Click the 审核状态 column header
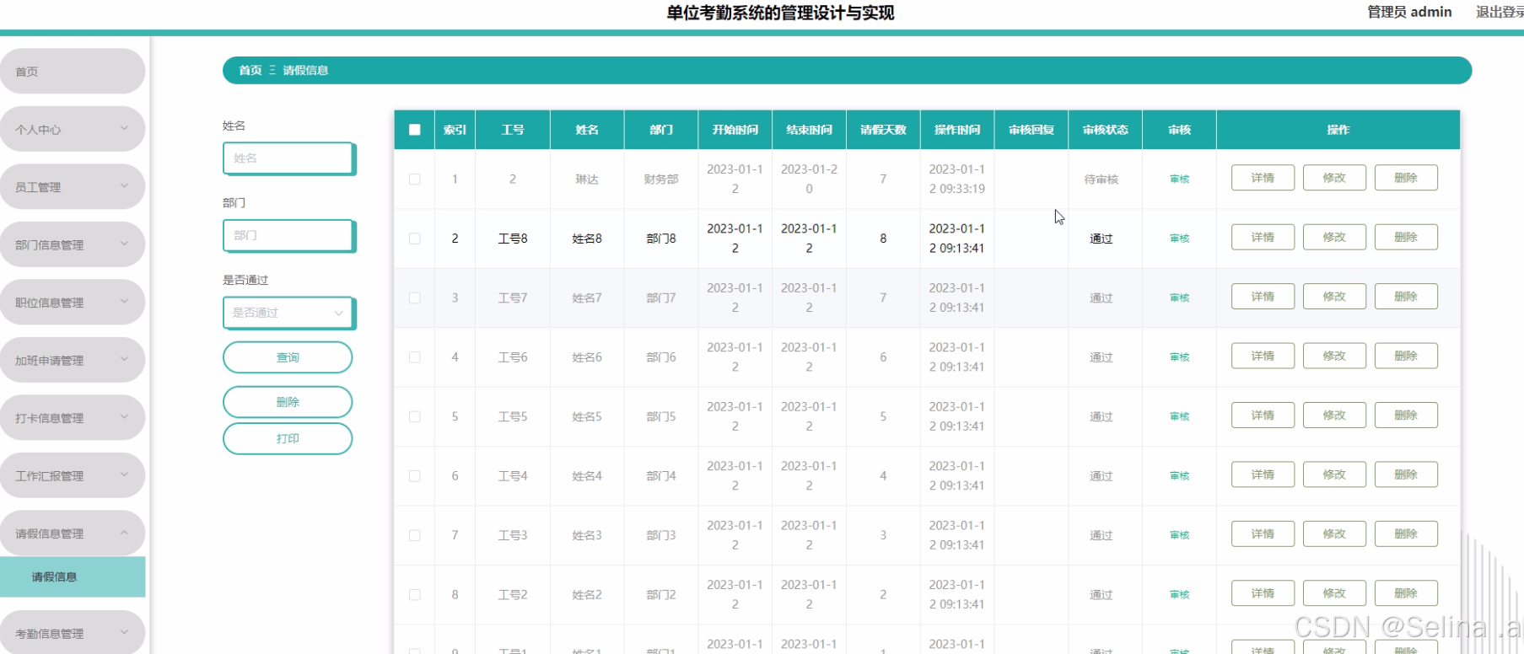The image size is (1524, 654). click(1105, 130)
